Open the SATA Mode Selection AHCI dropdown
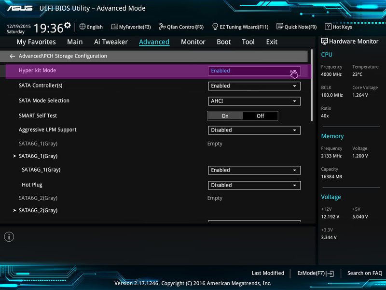Image resolution: width=386 pixels, height=290 pixels. [254, 101]
